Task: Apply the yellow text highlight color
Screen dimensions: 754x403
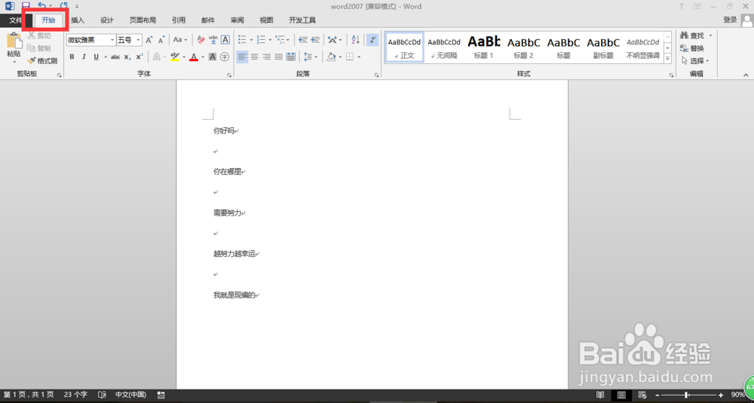Action: [x=175, y=57]
